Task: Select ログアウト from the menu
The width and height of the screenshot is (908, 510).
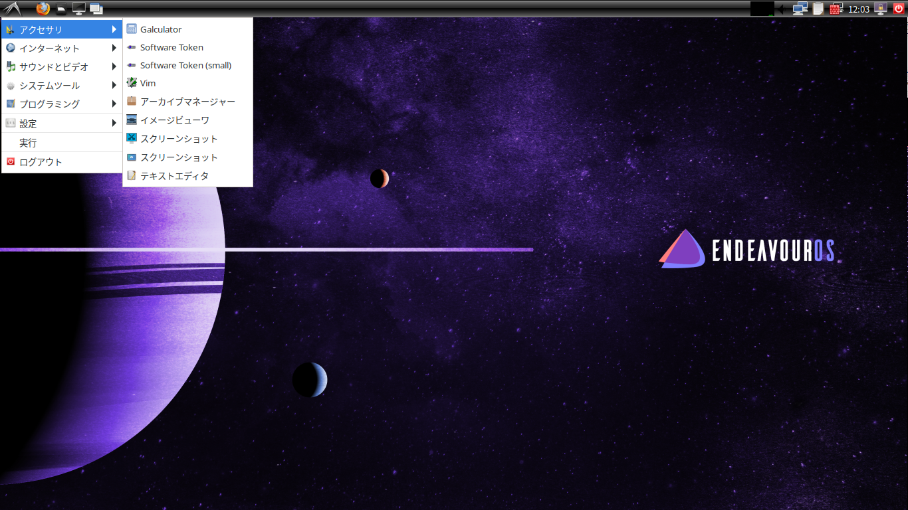Action: click(x=62, y=162)
